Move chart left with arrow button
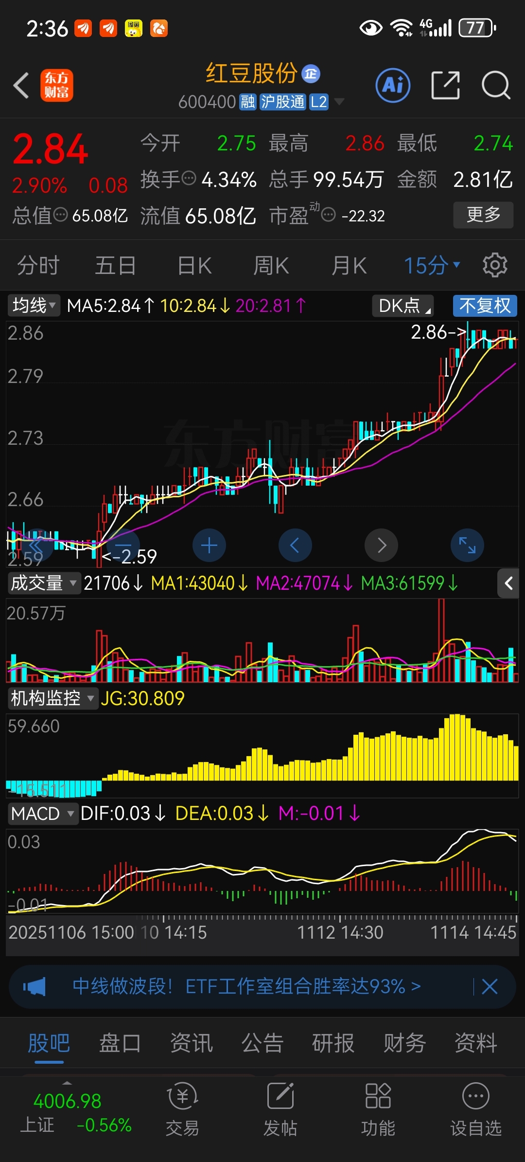Image resolution: width=525 pixels, height=1162 pixels. (x=295, y=545)
